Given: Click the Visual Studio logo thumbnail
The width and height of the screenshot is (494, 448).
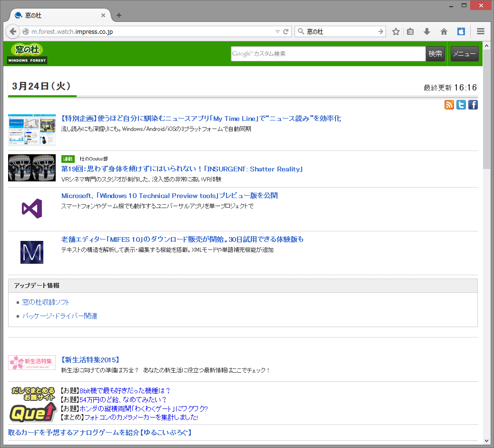Looking at the screenshot, I should click(32, 209).
